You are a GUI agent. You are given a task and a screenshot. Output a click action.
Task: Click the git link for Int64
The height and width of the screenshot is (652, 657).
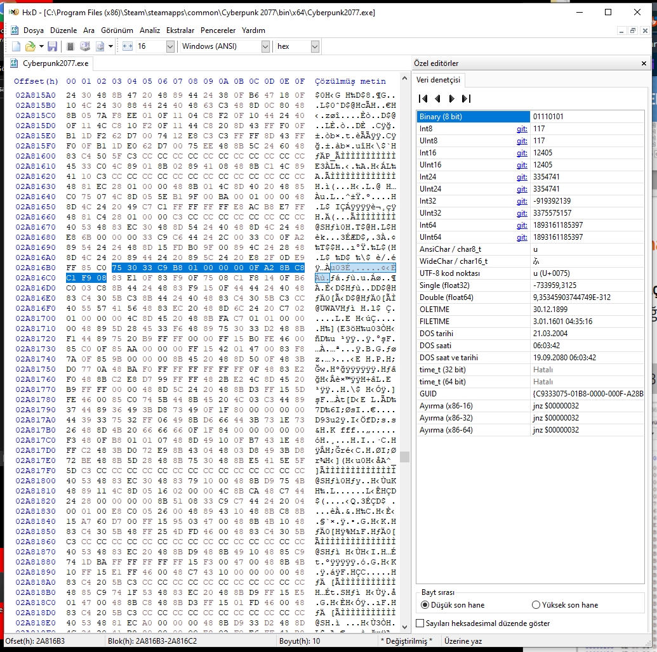(x=522, y=225)
